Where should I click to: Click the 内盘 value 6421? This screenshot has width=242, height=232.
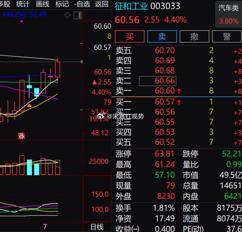click(x=233, y=196)
